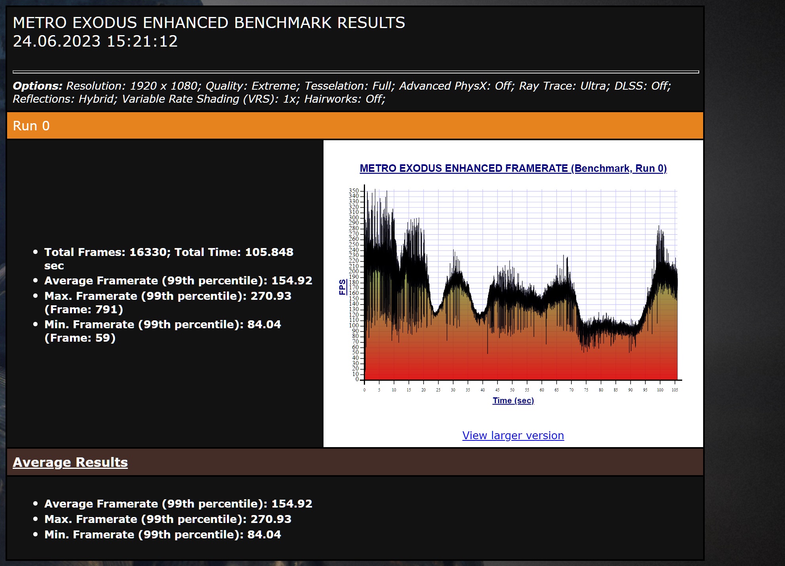Click the Average Results heading
The image size is (785, 566).
[x=70, y=462]
